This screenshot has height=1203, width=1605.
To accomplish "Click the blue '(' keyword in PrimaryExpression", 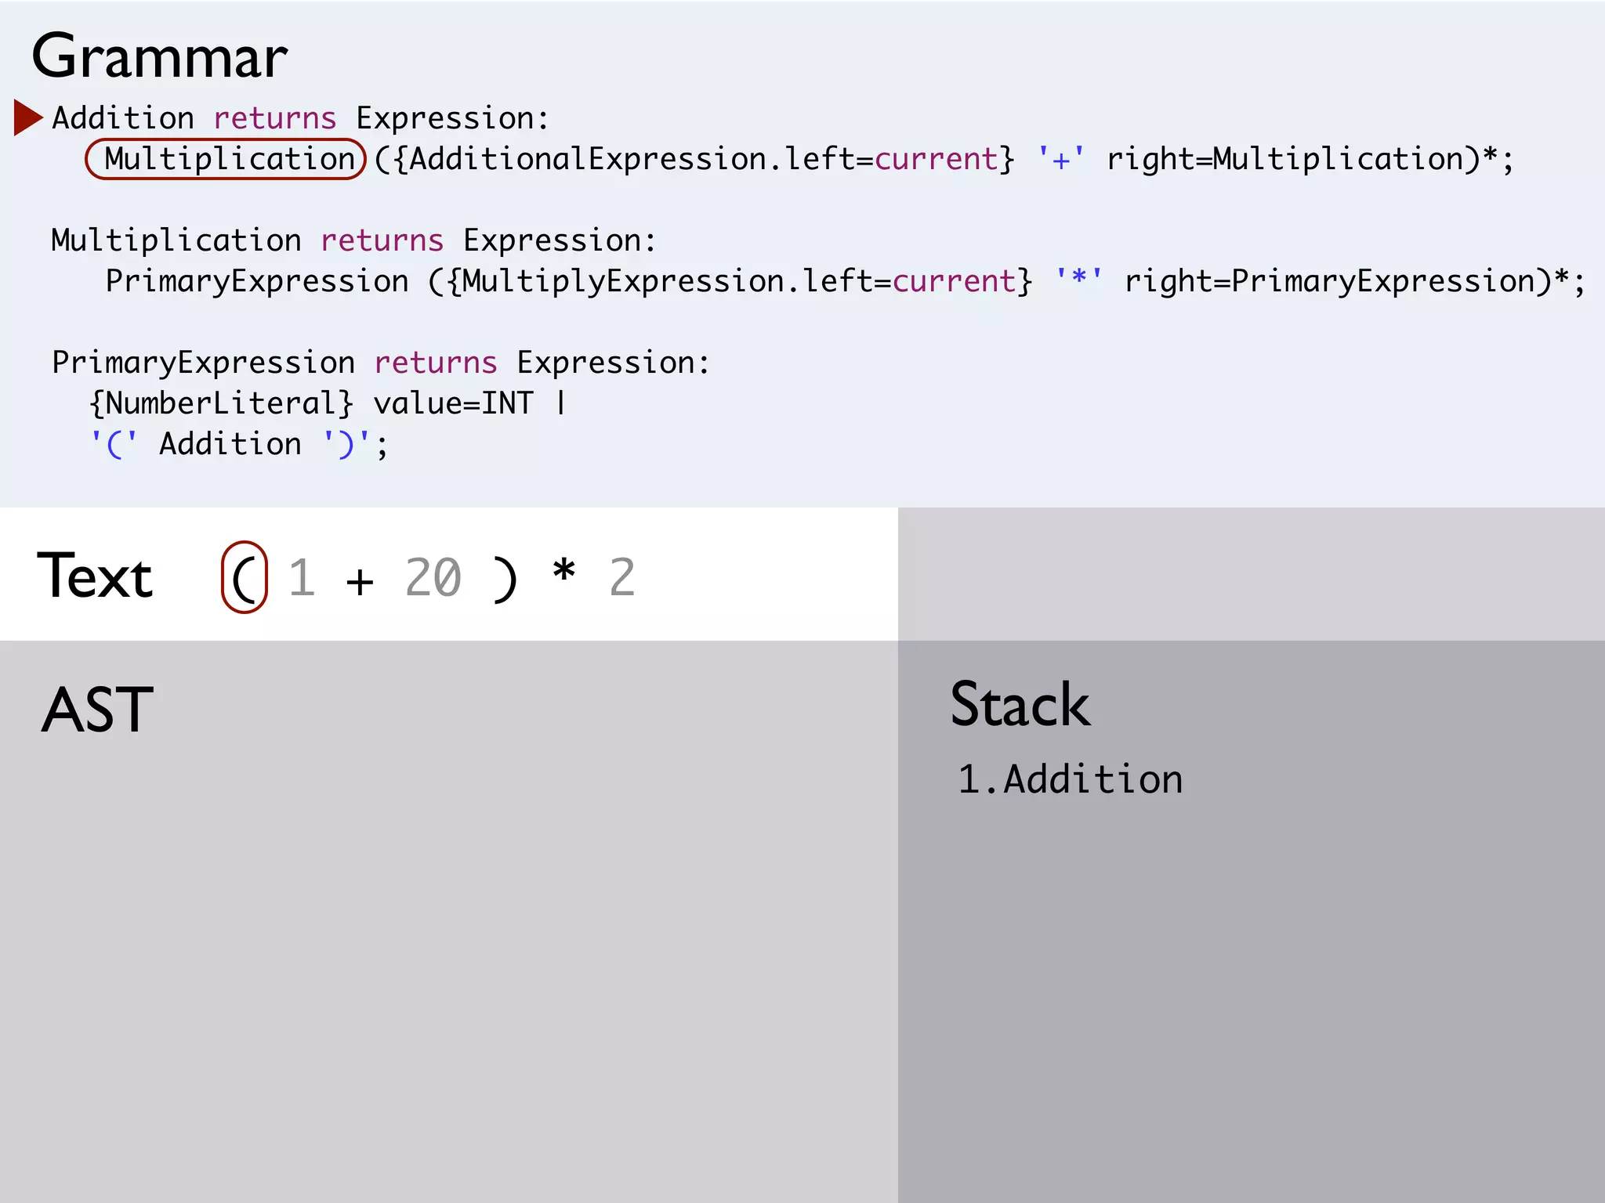I will point(114,444).
